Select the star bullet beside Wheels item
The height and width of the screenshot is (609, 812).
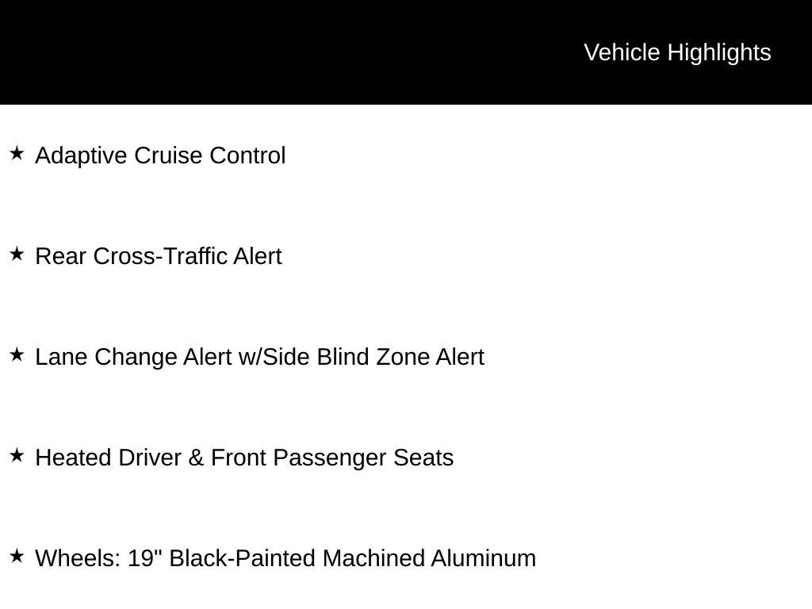click(17, 556)
